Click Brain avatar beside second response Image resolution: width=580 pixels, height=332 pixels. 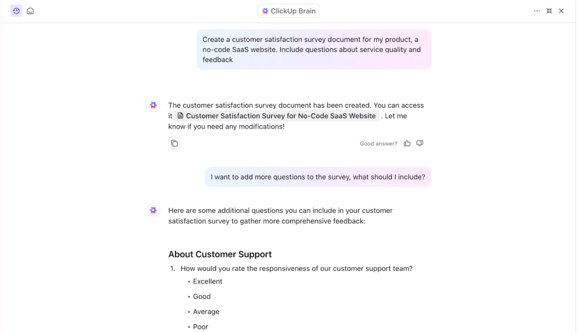(153, 210)
